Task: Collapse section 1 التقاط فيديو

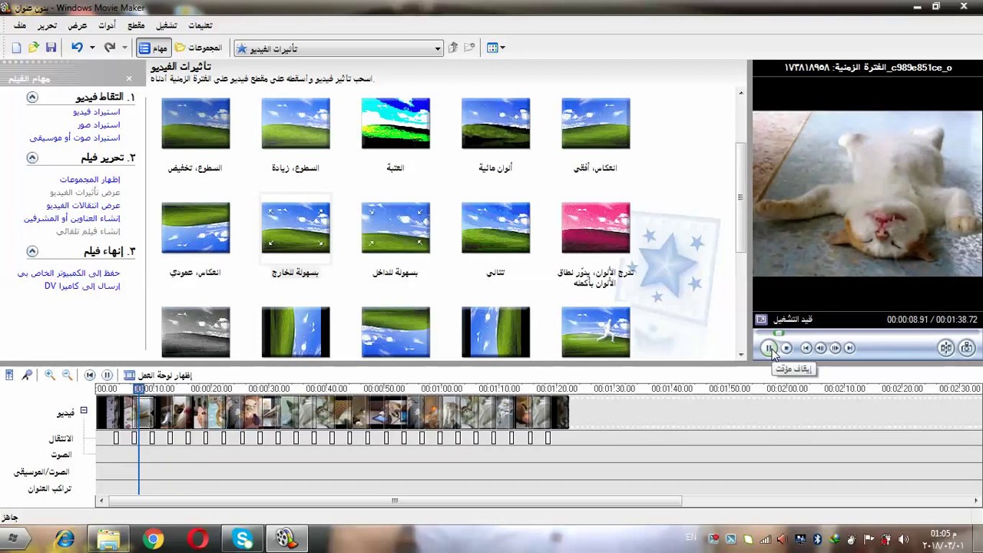Action: coord(32,97)
